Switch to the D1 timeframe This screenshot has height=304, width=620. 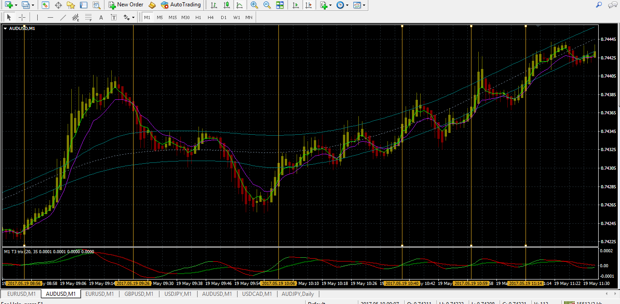[x=223, y=18]
